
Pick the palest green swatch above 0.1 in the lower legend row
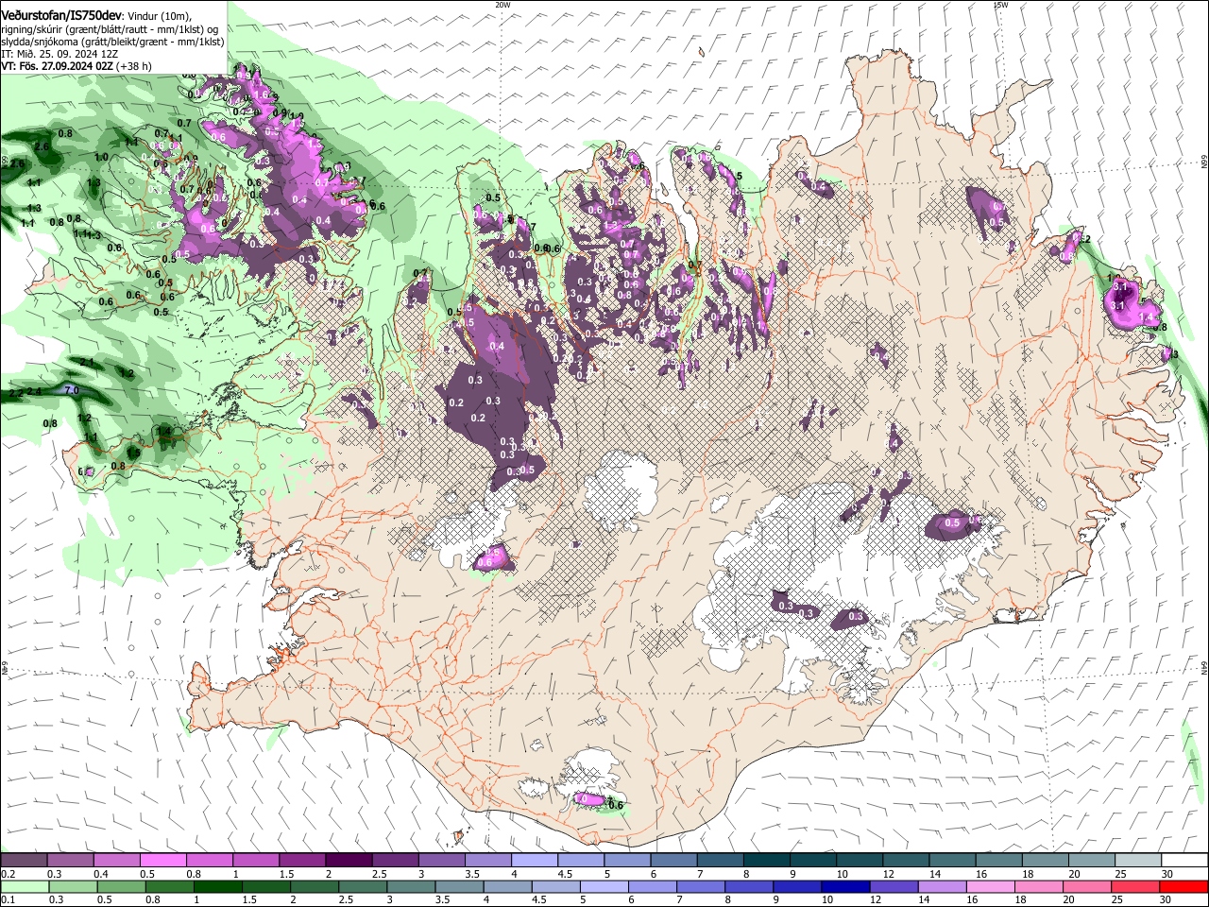pos(24,886)
